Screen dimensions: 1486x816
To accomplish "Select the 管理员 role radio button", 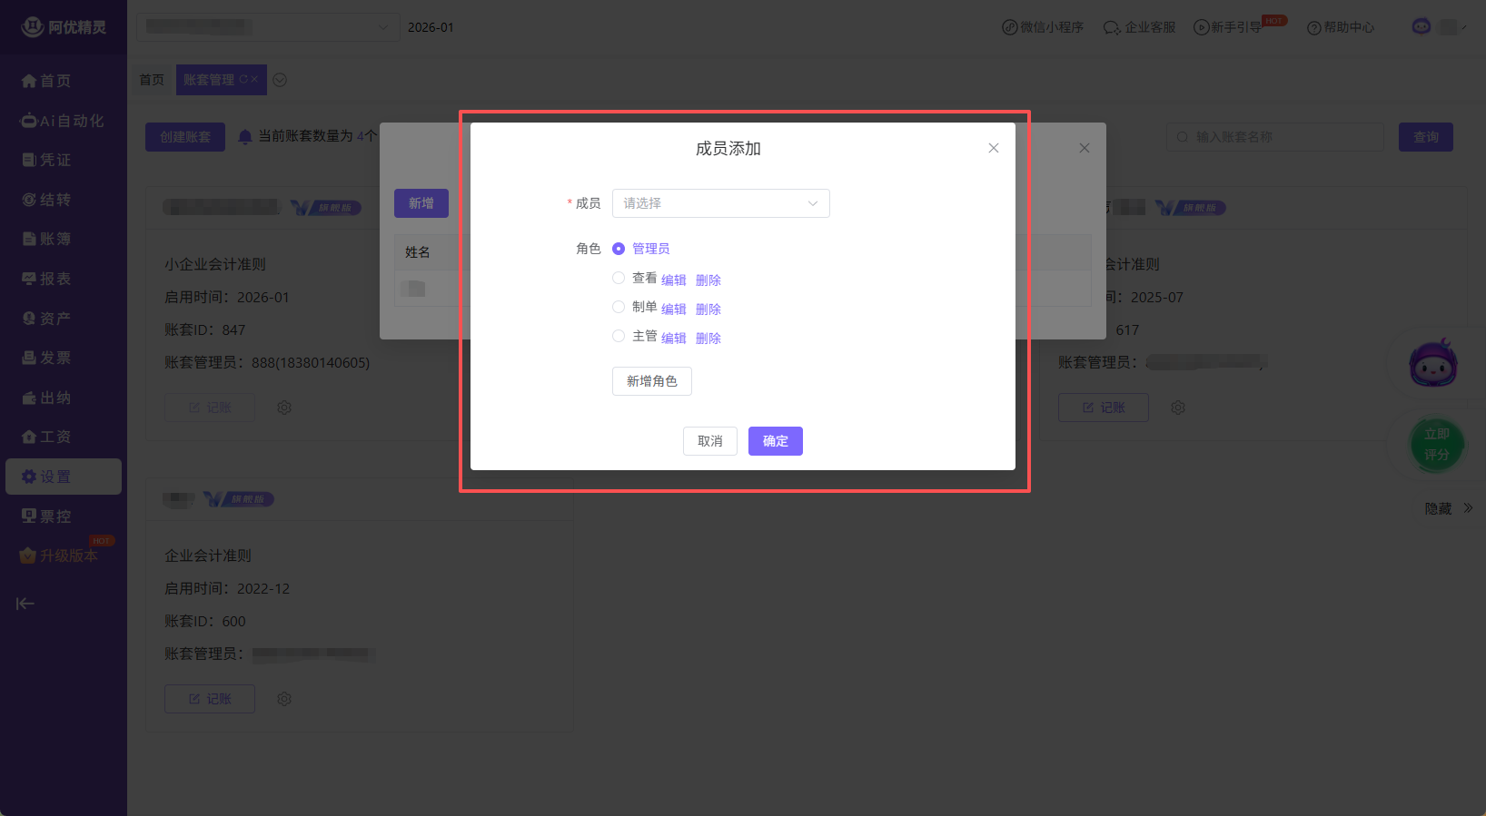I will pyautogui.click(x=619, y=249).
